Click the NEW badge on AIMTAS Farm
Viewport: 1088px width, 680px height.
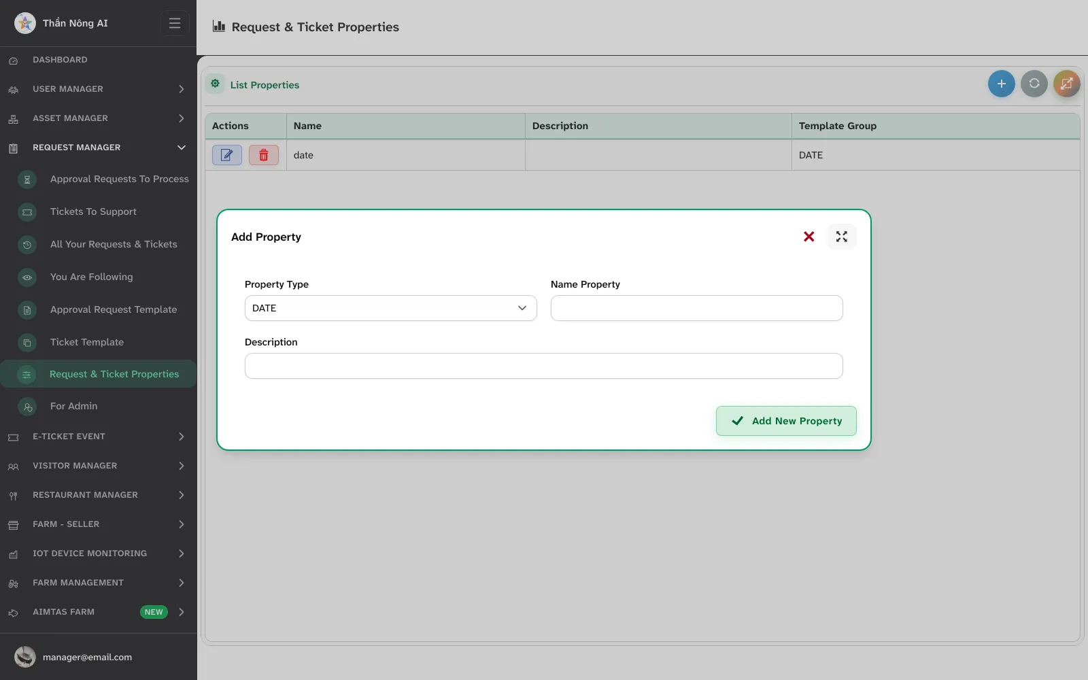click(154, 612)
